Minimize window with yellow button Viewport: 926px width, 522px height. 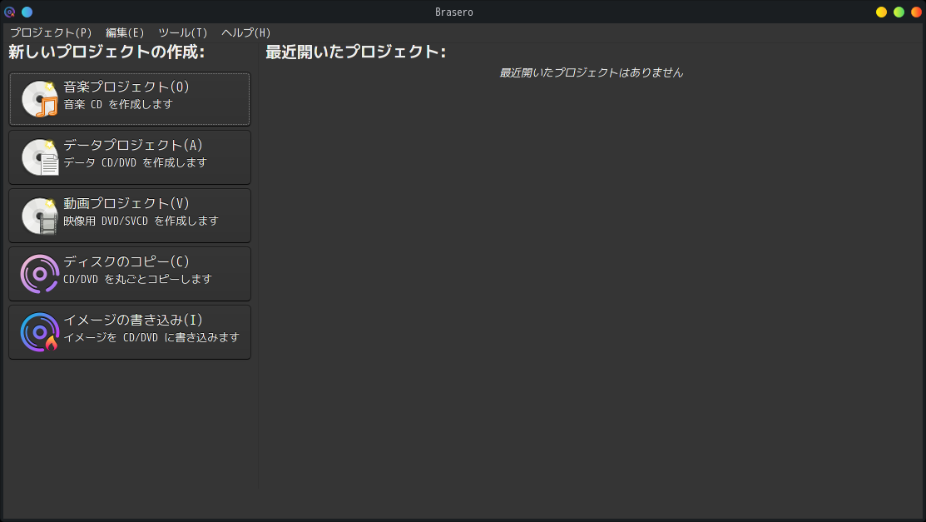881,12
